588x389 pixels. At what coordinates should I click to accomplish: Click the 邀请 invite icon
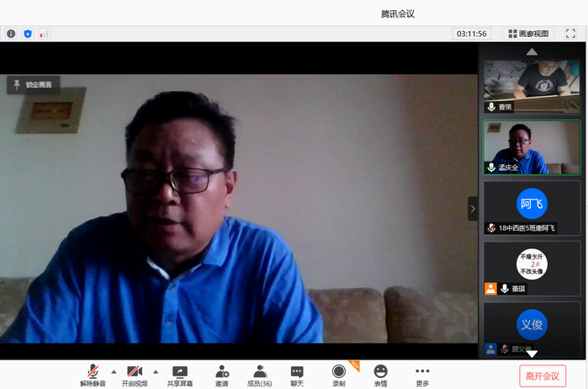pos(221,374)
